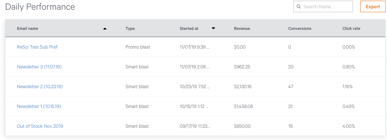Select the Promo blast type cell

click(x=138, y=47)
